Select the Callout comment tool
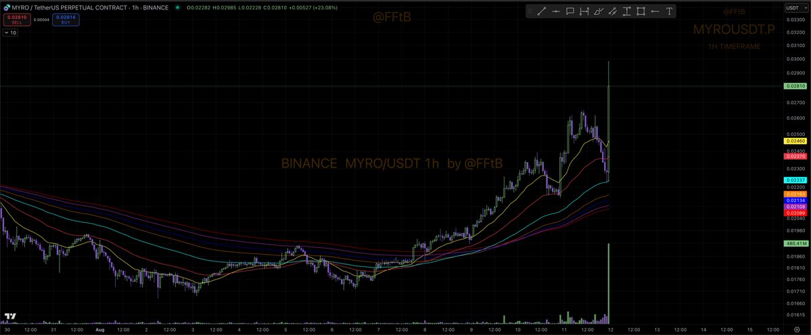Image resolution: width=811 pixels, height=335 pixels. pyautogui.click(x=570, y=11)
